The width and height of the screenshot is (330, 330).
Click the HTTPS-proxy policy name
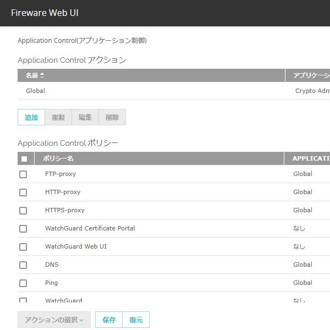tap(65, 210)
